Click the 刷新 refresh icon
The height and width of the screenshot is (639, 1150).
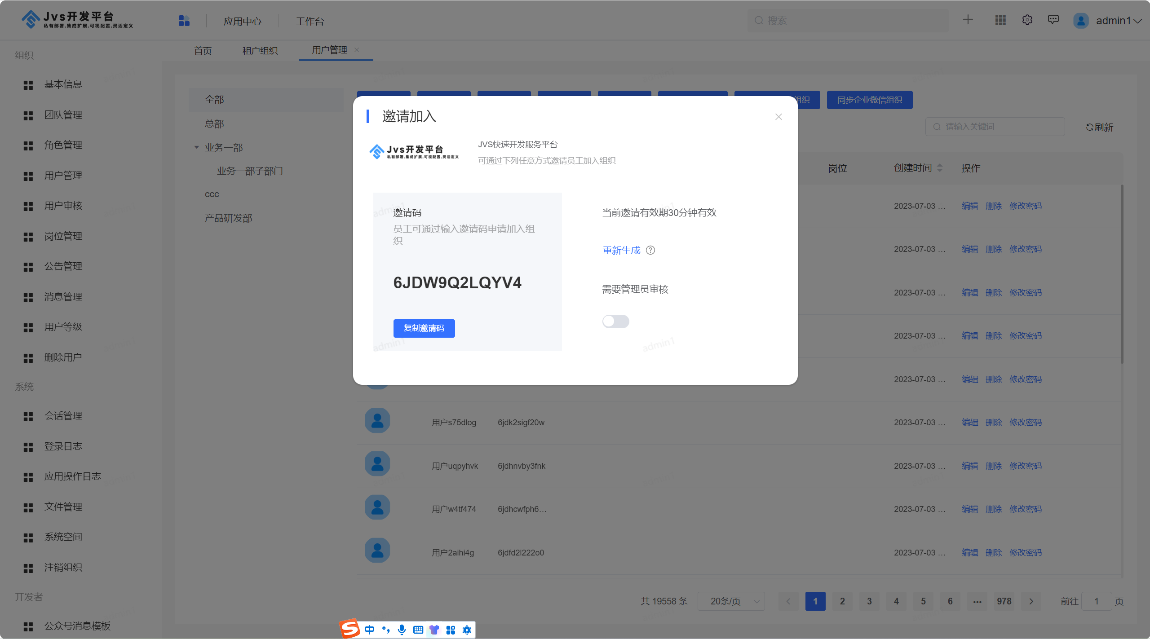(x=1089, y=128)
